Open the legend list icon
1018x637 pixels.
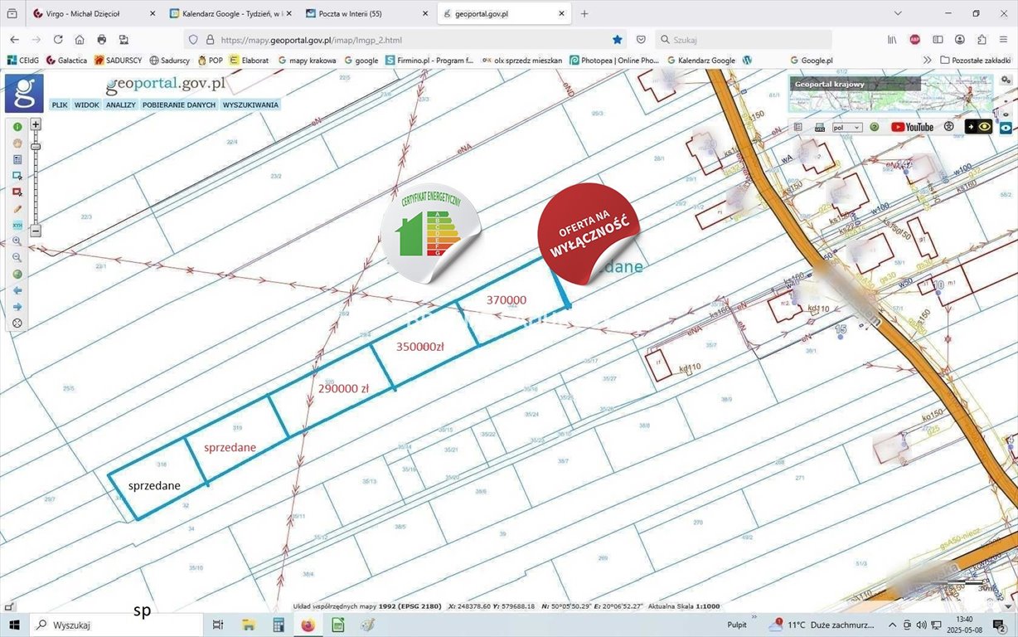797,126
